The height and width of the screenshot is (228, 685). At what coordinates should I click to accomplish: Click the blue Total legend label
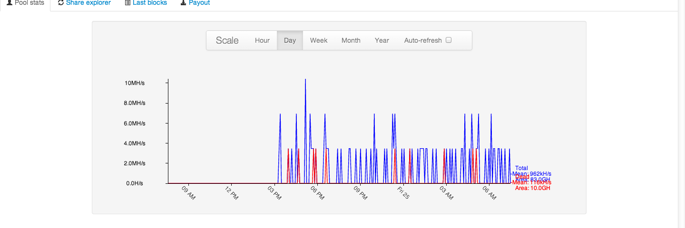tap(521, 168)
